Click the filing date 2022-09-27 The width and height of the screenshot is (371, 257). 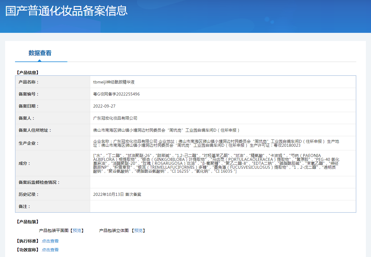104,106
